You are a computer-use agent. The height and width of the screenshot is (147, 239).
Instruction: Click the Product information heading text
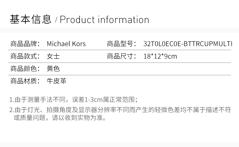[x=104, y=20]
